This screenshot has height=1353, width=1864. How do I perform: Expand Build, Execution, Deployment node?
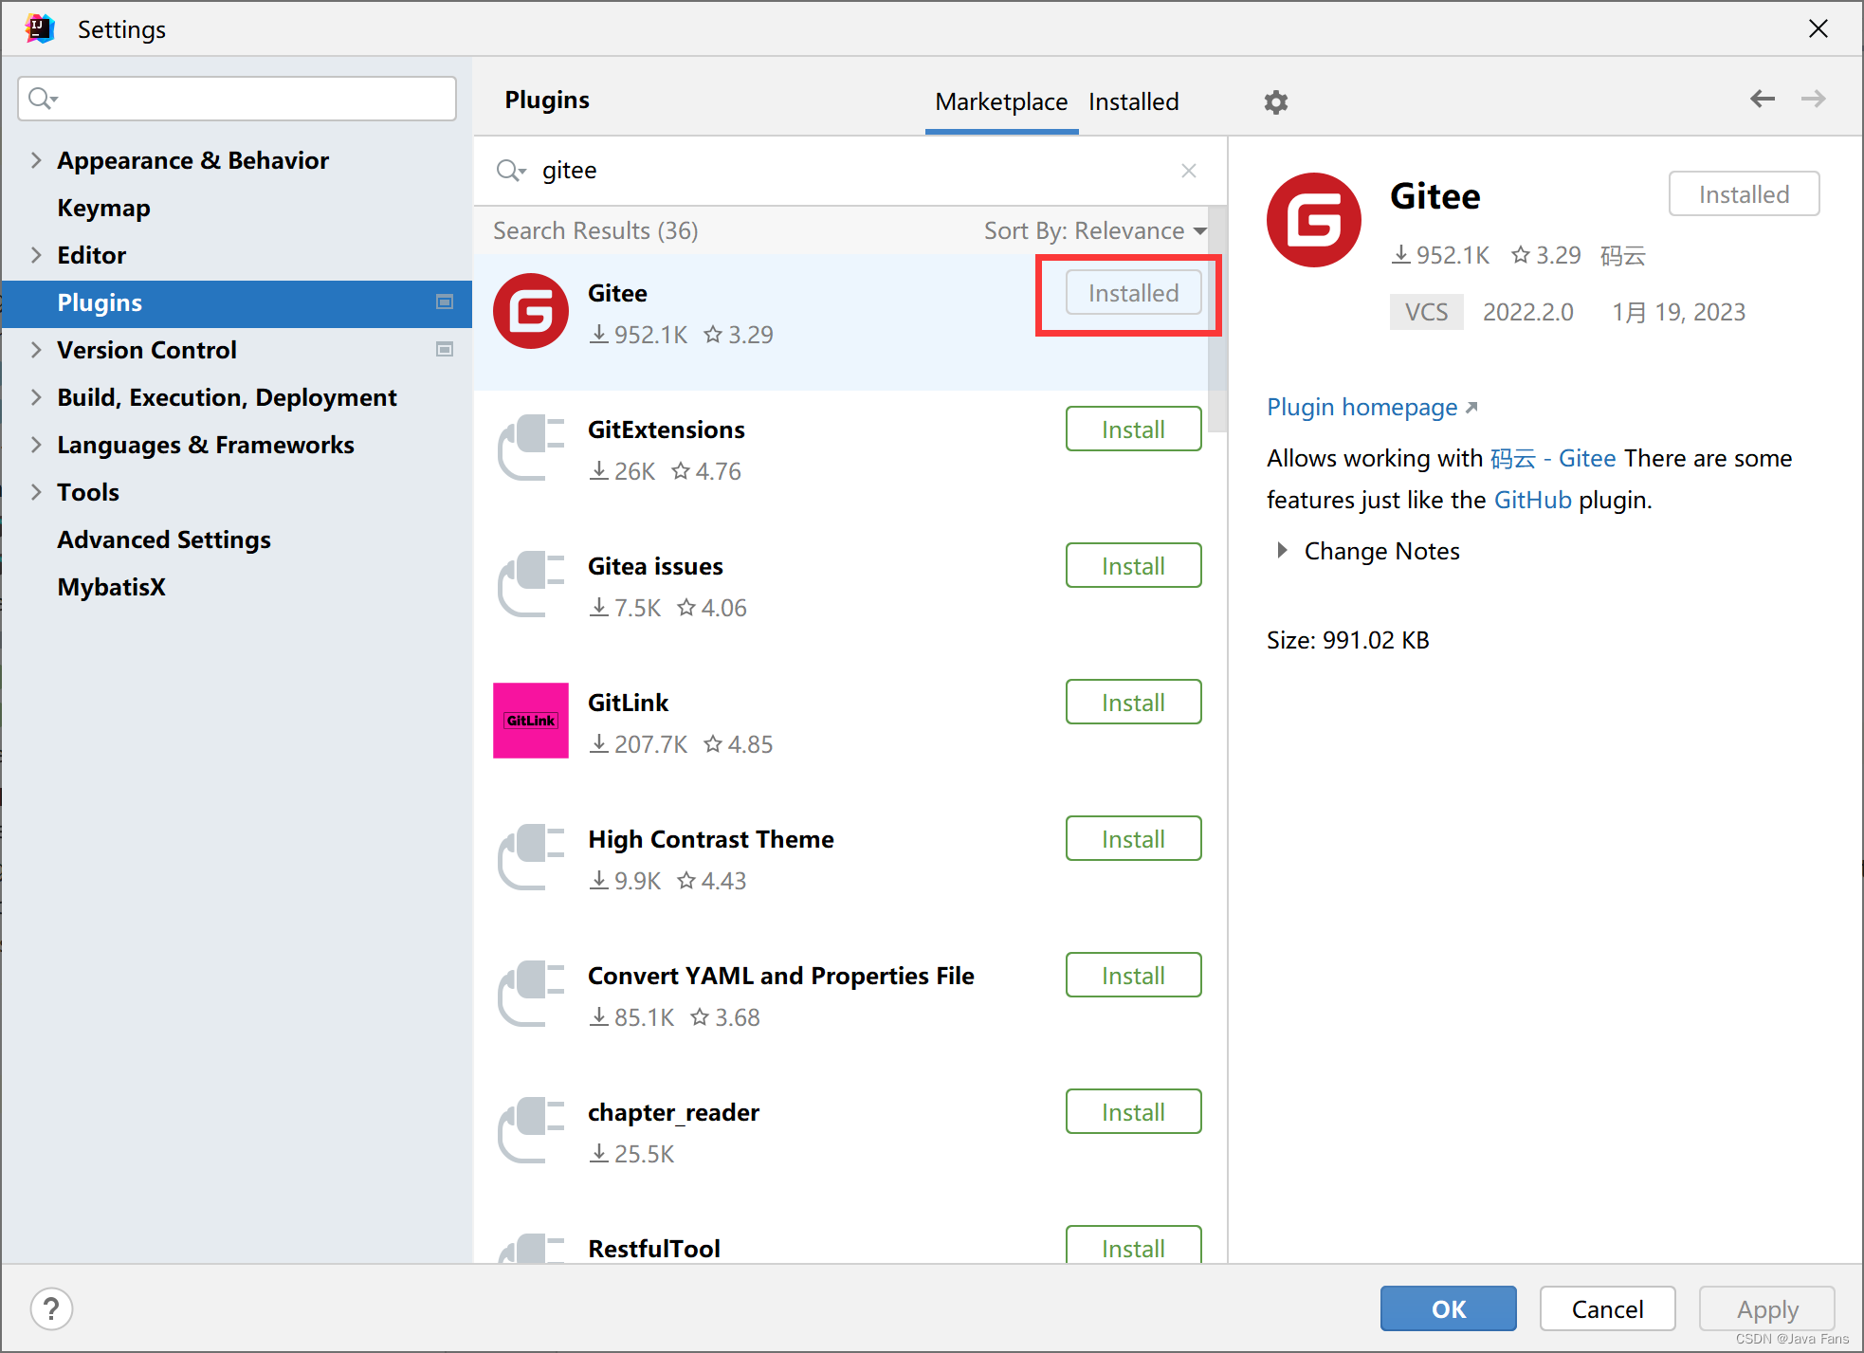36,397
